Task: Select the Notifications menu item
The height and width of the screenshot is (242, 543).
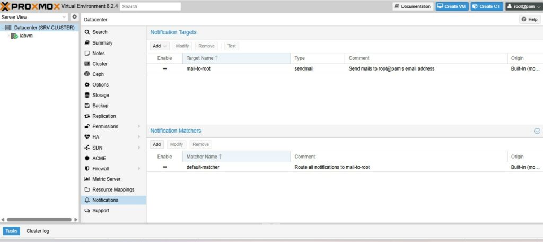Action: pos(113,200)
